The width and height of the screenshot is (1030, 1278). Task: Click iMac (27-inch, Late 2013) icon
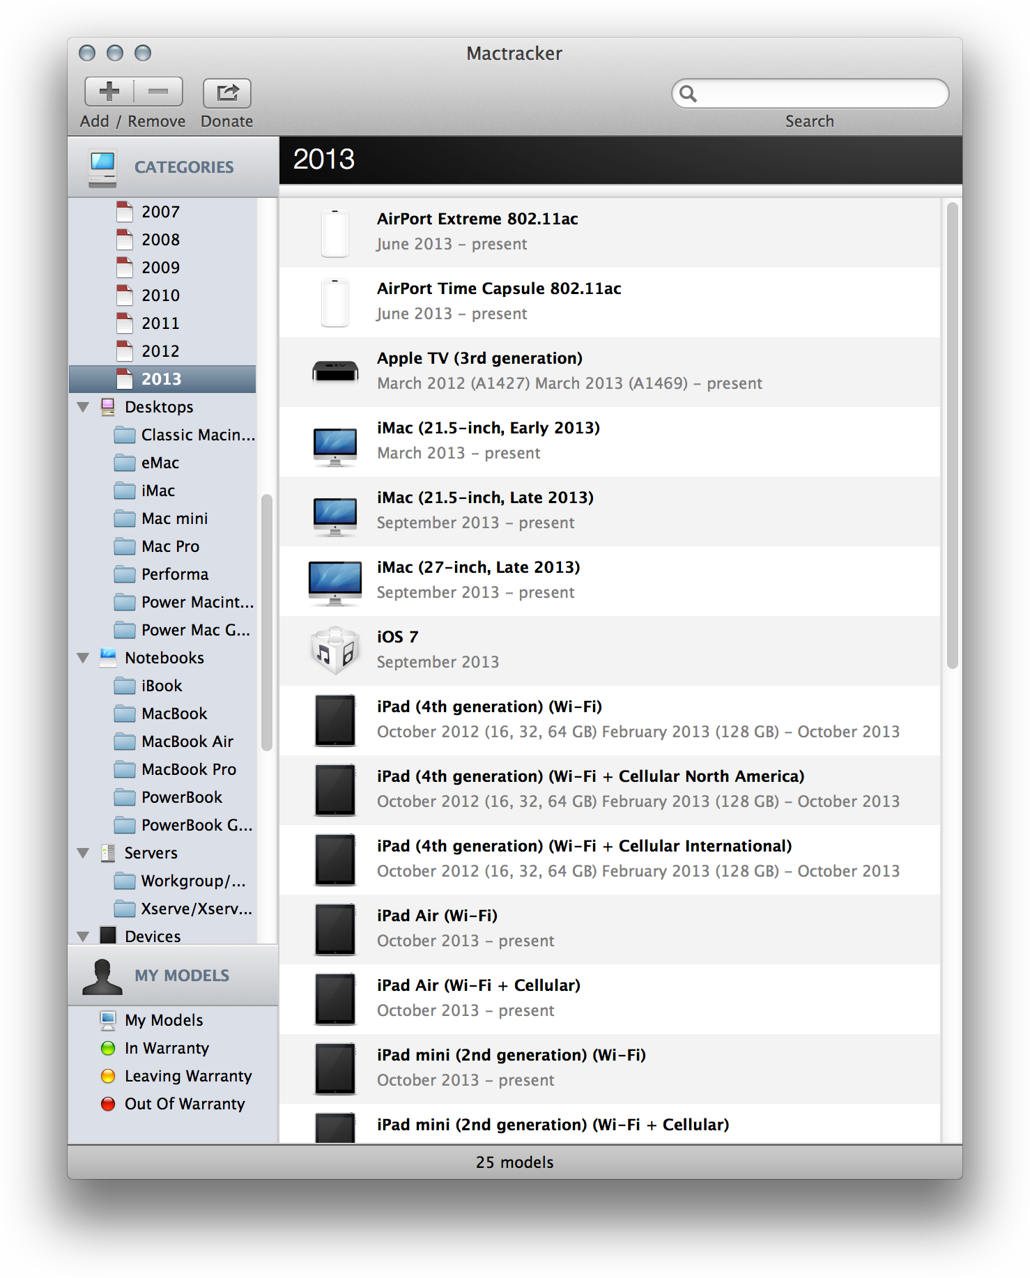click(335, 583)
